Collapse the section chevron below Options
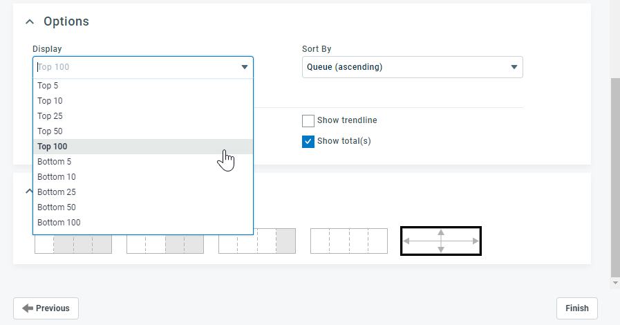The width and height of the screenshot is (620, 325). (x=29, y=191)
